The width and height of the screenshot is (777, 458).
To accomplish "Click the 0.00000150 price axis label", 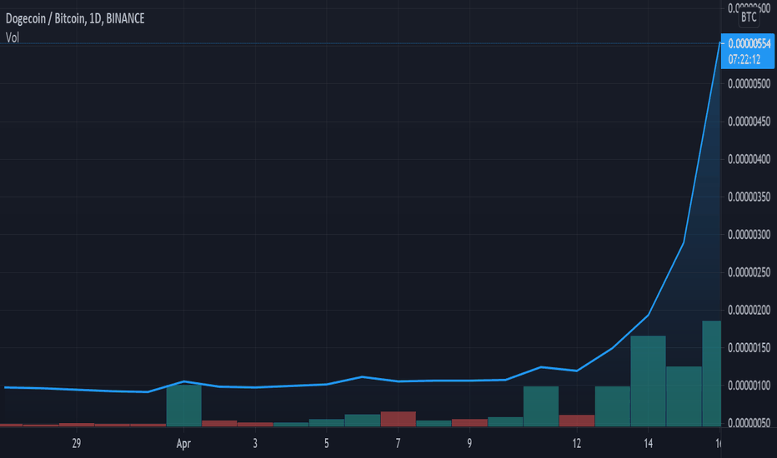I will click(749, 348).
